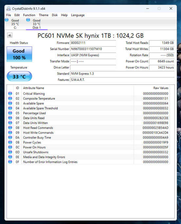Click Total Host Writes value 11304 GB

[x=162, y=49]
